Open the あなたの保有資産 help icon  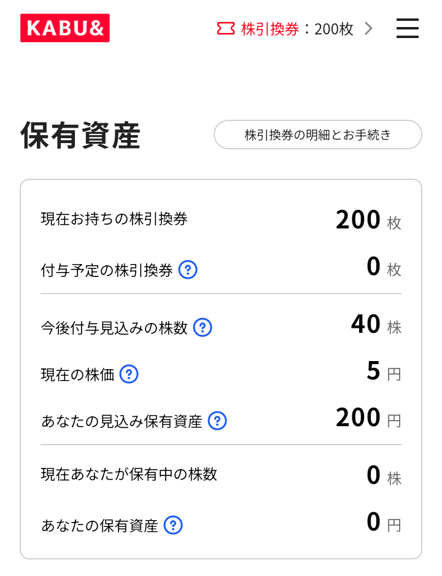(x=173, y=525)
